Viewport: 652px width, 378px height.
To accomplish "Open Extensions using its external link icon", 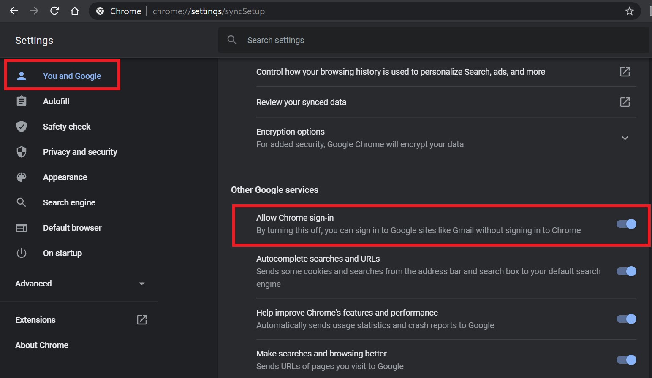I will tap(141, 320).
